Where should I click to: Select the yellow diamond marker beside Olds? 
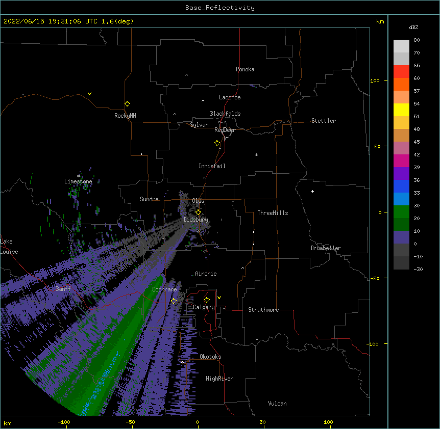click(198, 212)
